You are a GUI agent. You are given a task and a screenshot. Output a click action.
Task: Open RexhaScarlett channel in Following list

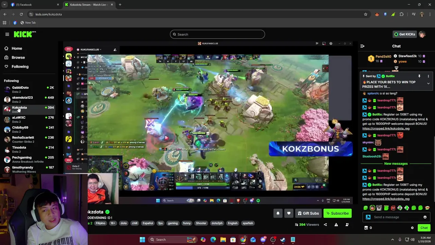29,140
